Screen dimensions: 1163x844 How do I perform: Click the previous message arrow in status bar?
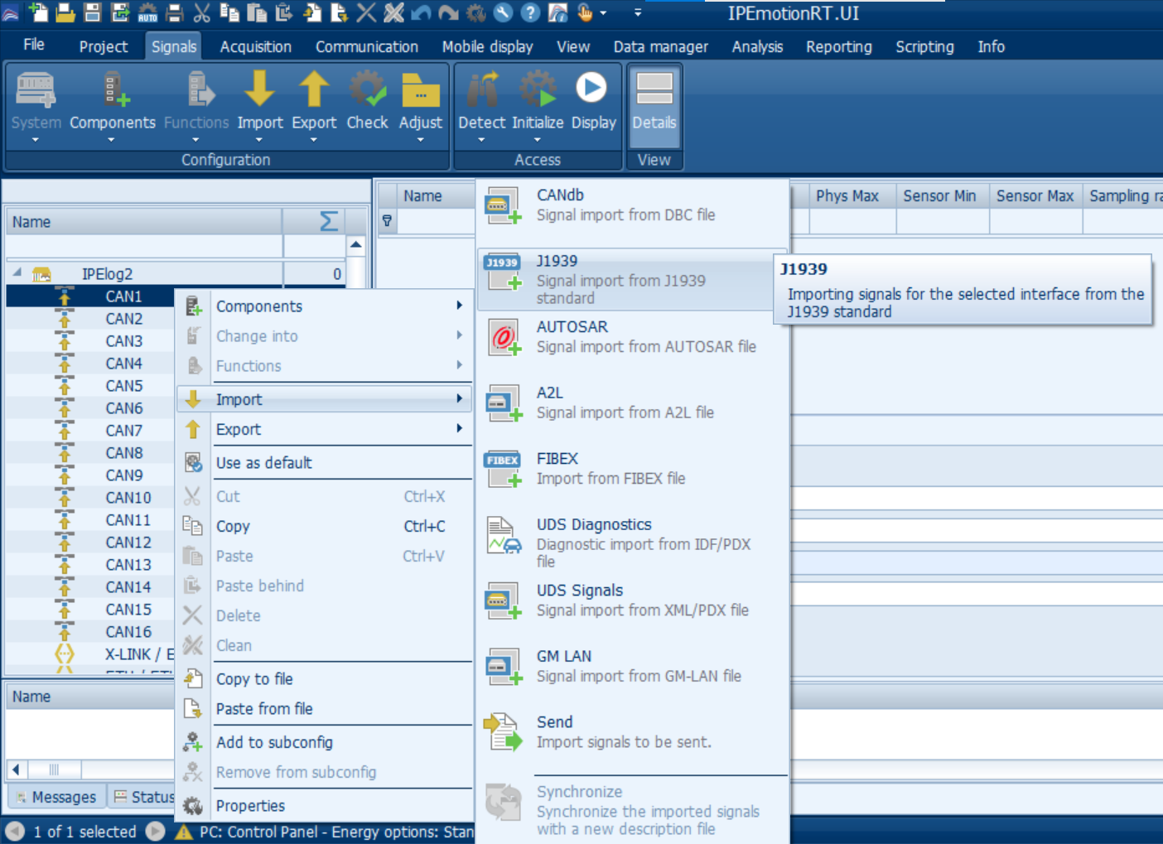pyautogui.click(x=15, y=832)
